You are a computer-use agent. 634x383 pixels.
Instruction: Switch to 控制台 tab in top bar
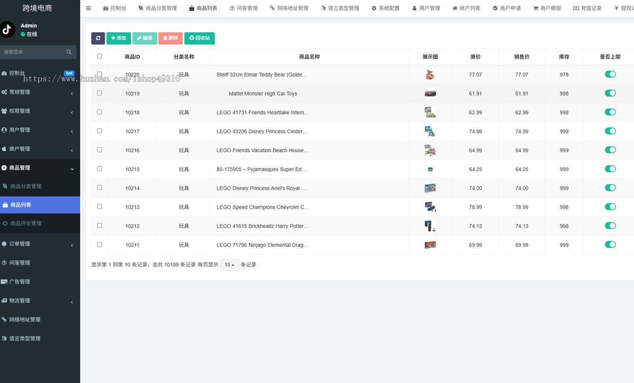click(115, 8)
